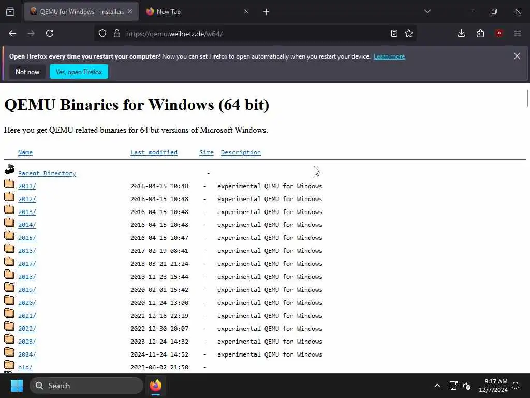This screenshot has height=398, width=530.
Task: Click the folder icon beside 2024/
Action: (9, 352)
